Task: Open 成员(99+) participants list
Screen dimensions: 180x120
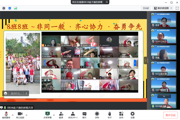Action: coord(73,115)
